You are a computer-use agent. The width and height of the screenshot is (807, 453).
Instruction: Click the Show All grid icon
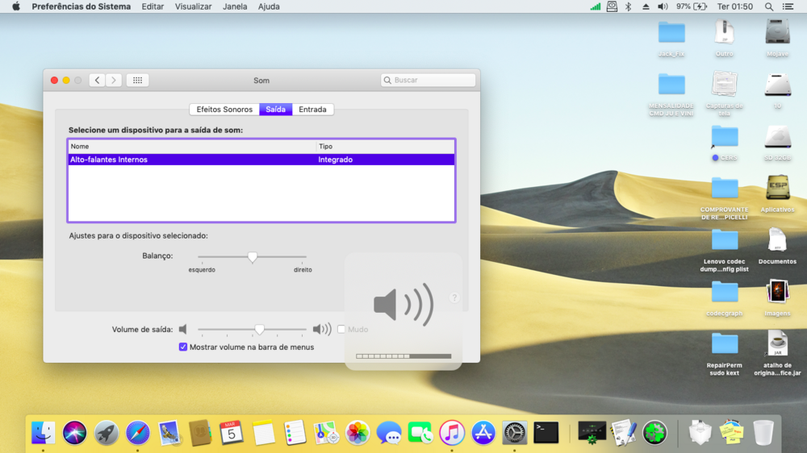pyautogui.click(x=137, y=81)
